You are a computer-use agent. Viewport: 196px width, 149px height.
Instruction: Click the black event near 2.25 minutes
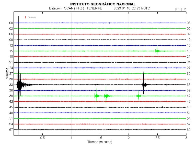point(144,84)
